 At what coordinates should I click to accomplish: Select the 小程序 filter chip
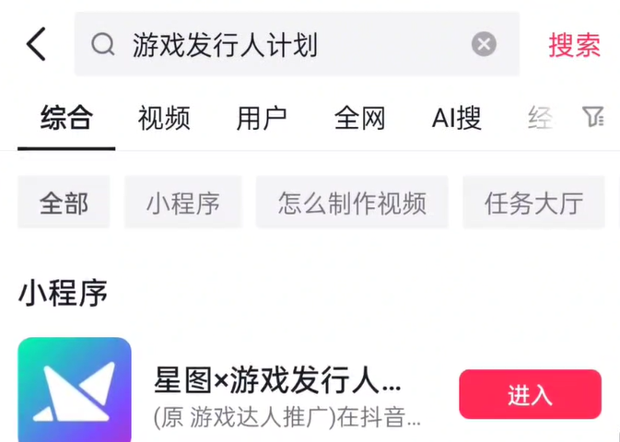tap(183, 203)
